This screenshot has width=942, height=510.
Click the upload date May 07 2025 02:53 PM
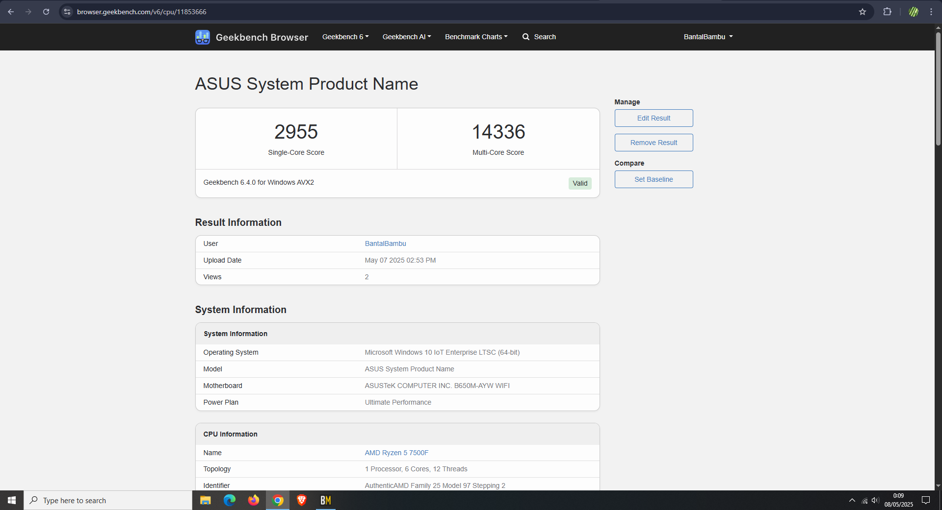click(x=400, y=260)
